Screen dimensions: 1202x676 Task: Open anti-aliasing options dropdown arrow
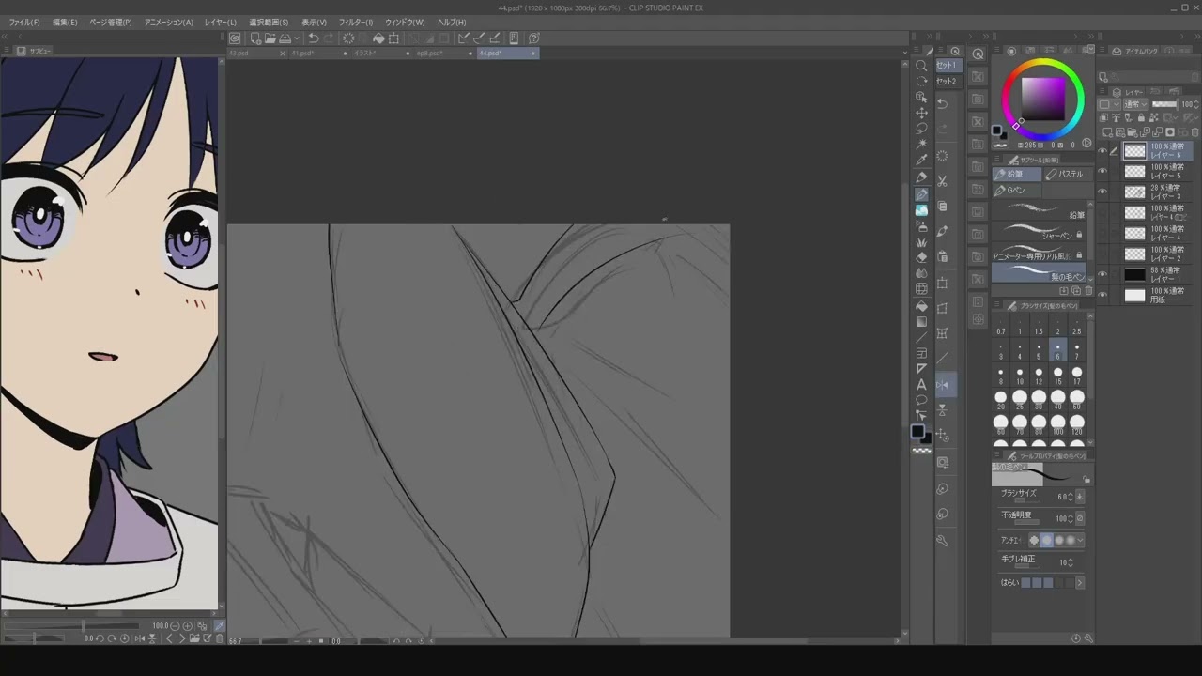pos(1081,541)
